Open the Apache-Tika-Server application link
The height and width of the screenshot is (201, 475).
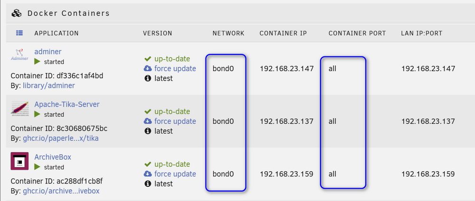pos(67,104)
